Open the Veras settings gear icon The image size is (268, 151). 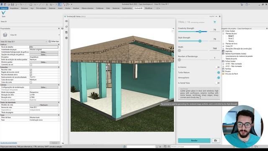tap(67, 38)
